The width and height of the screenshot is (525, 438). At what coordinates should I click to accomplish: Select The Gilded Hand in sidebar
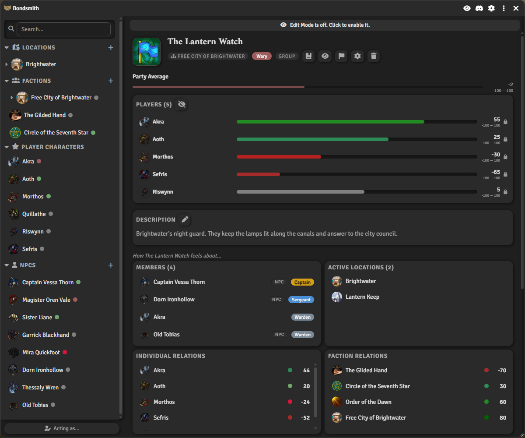point(45,115)
